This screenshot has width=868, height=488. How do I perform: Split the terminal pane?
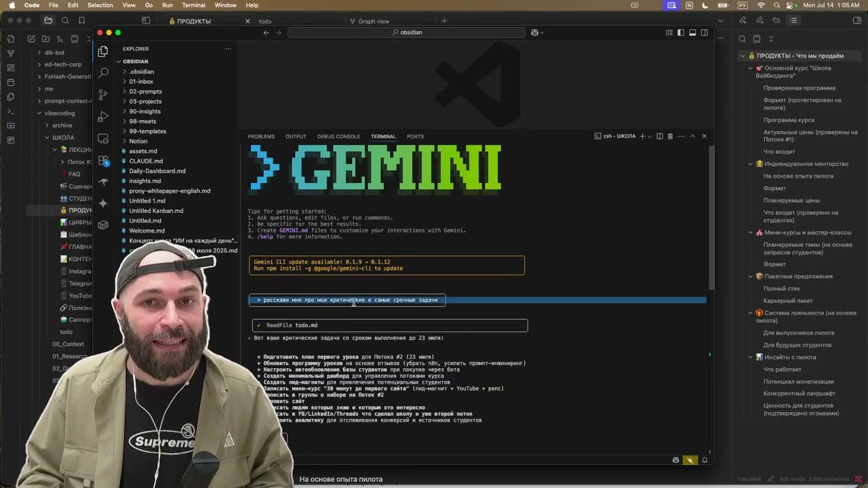[x=659, y=136]
